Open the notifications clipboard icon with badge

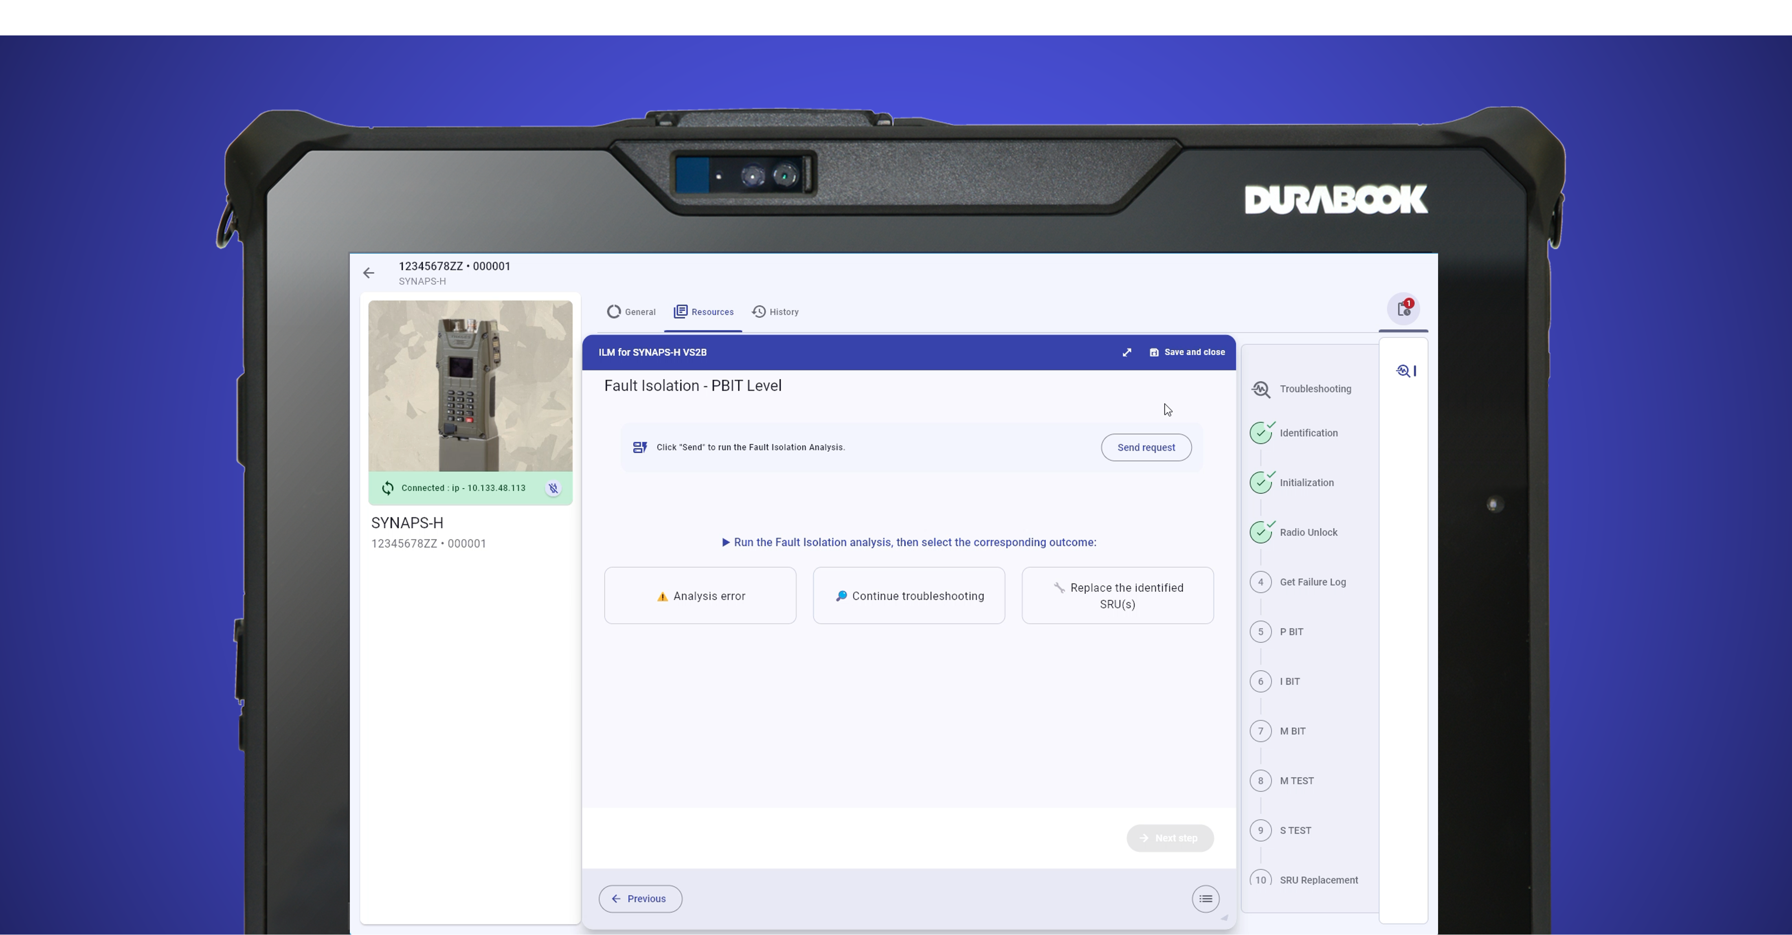coord(1404,309)
